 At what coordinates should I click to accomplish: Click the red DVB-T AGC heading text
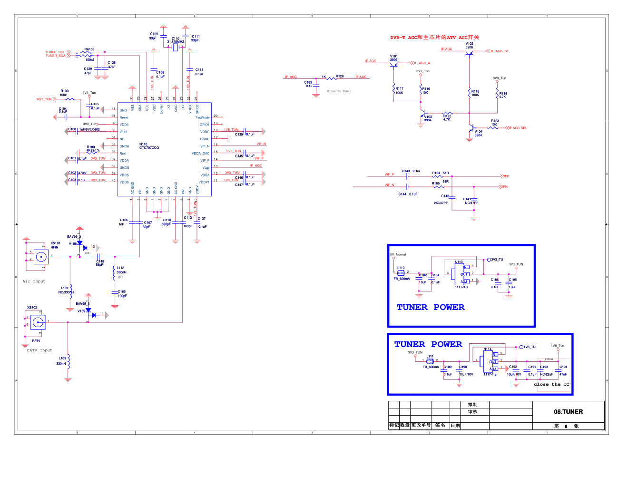tap(435, 37)
